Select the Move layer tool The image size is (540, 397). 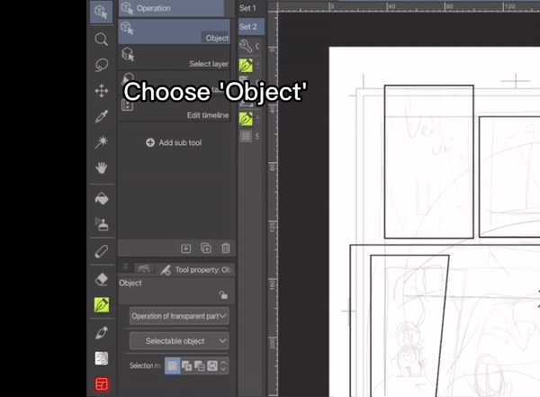point(101,91)
